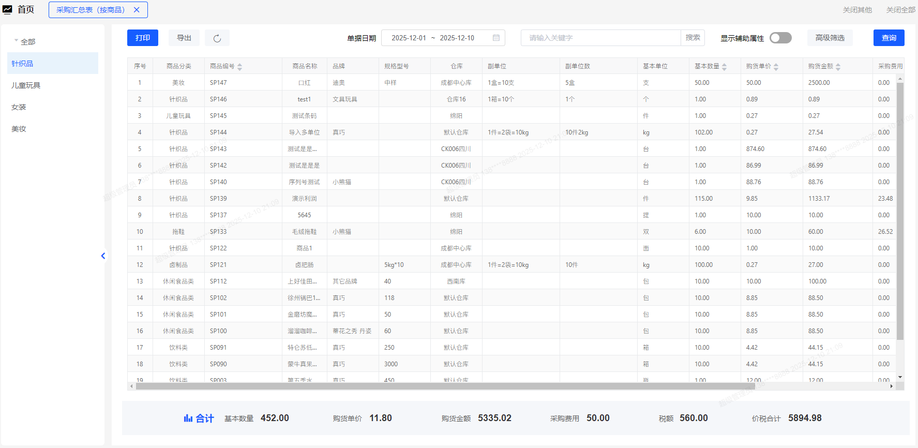This screenshot has height=448, width=918.
Task: Open the calendar icon in date field
Action: click(496, 38)
